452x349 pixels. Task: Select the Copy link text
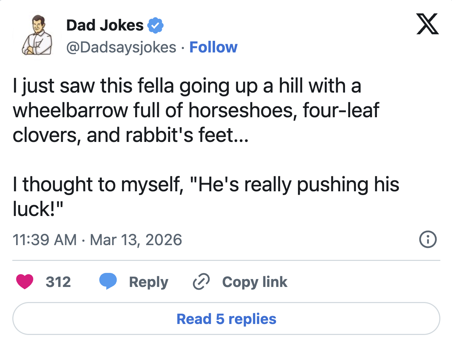tap(254, 282)
